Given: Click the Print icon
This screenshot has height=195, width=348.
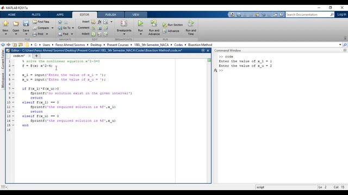Looking at the screenshot, I should pos(35,34).
